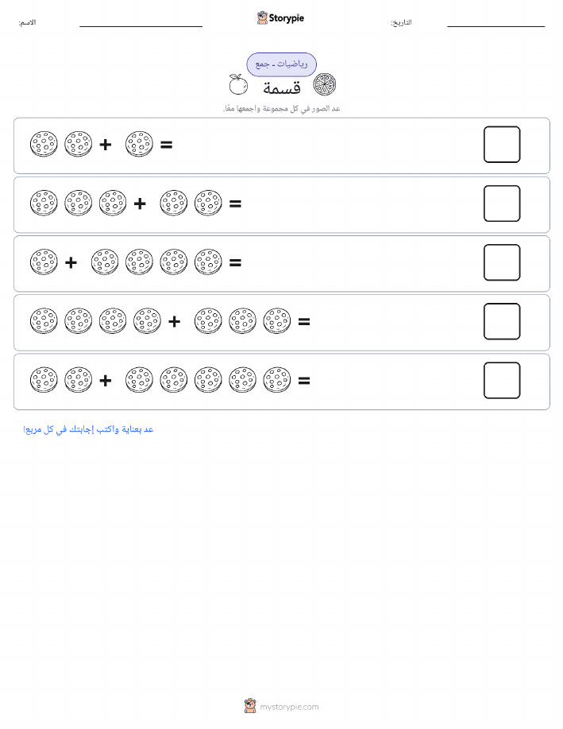The height and width of the screenshot is (729, 563).
Task: Click the first cookie in row one
Action: click(44, 144)
